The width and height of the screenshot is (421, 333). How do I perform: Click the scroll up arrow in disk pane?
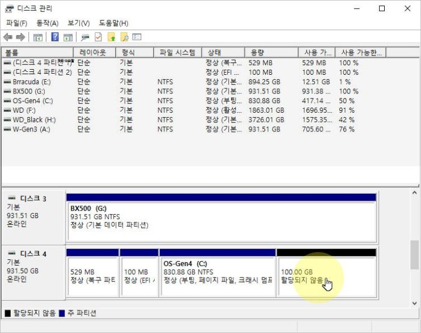(x=414, y=193)
